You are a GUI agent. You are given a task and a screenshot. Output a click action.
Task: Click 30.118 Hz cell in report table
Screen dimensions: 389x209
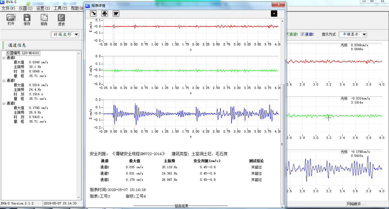point(169,167)
